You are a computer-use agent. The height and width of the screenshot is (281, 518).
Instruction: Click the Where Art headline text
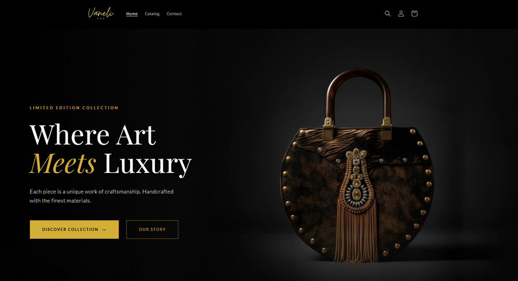coord(93,135)
